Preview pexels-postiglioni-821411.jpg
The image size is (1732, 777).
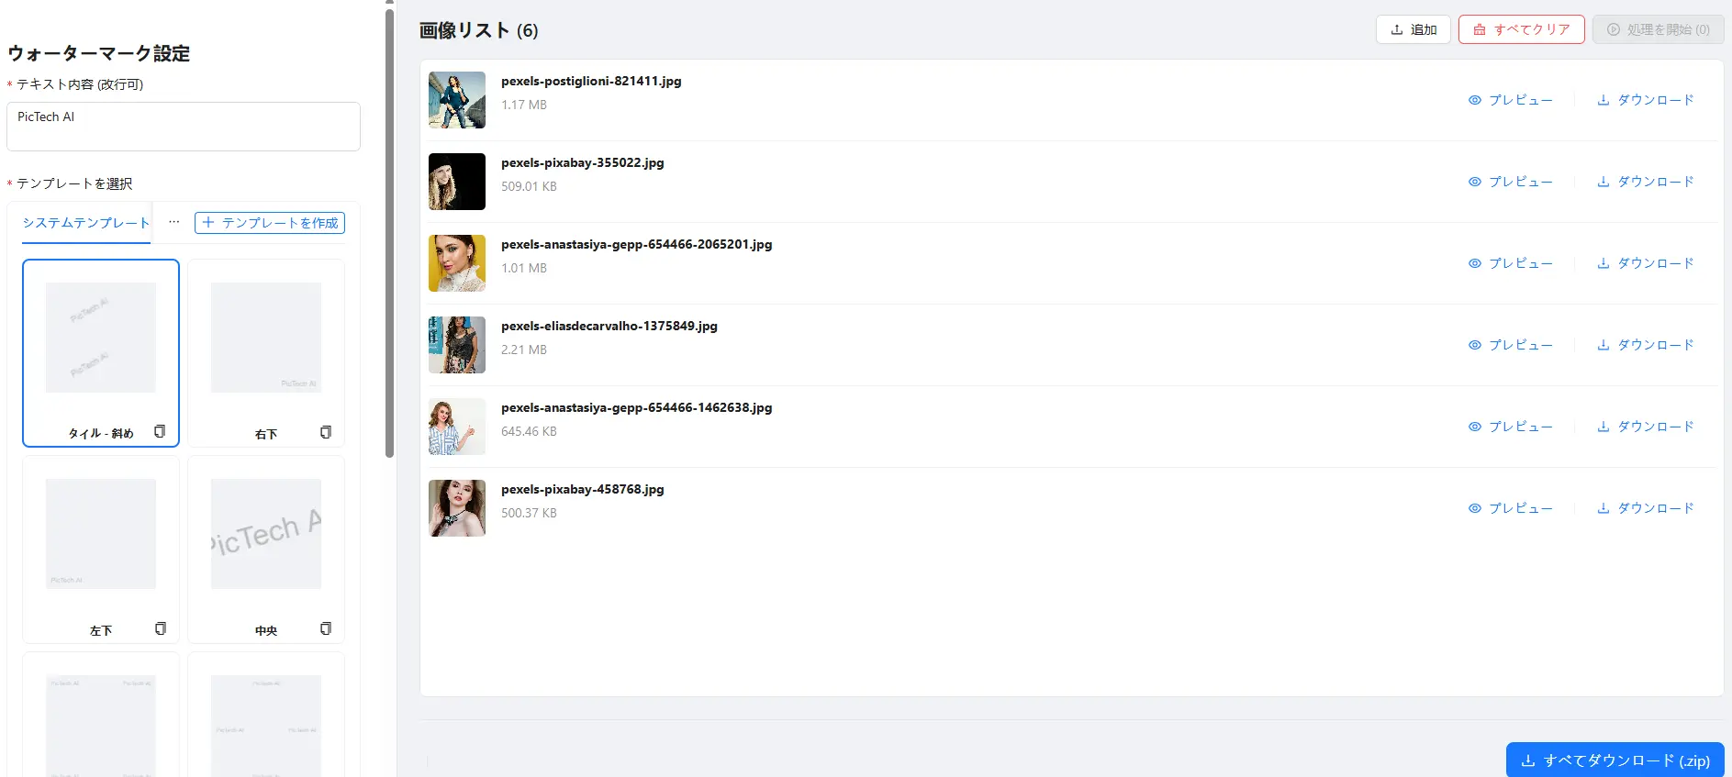[1511, 100]
